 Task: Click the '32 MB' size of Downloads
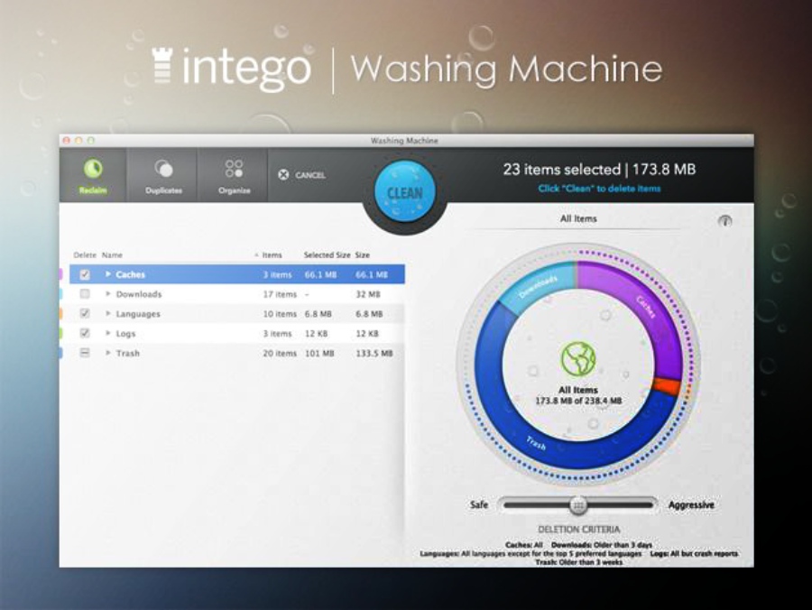tap(368, 294)
